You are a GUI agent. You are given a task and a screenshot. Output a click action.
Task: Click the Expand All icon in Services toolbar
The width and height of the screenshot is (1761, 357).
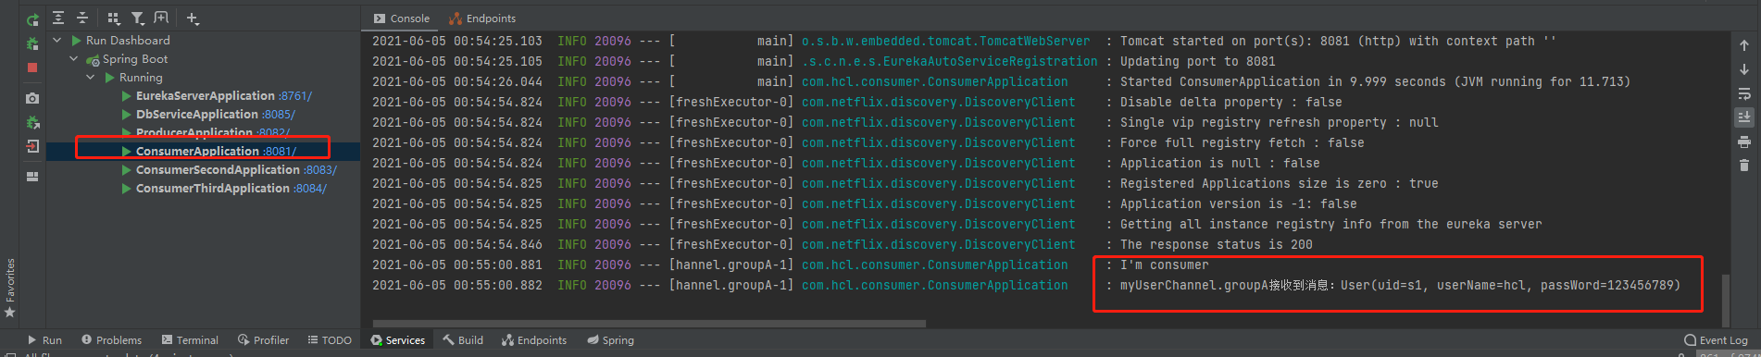tap(58, 18)
